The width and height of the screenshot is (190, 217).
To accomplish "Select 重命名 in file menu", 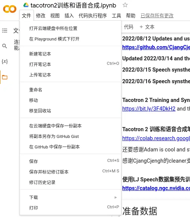I will click(70, 90).
